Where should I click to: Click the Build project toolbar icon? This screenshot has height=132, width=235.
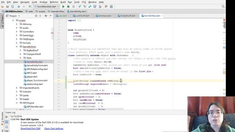[30, 7]
